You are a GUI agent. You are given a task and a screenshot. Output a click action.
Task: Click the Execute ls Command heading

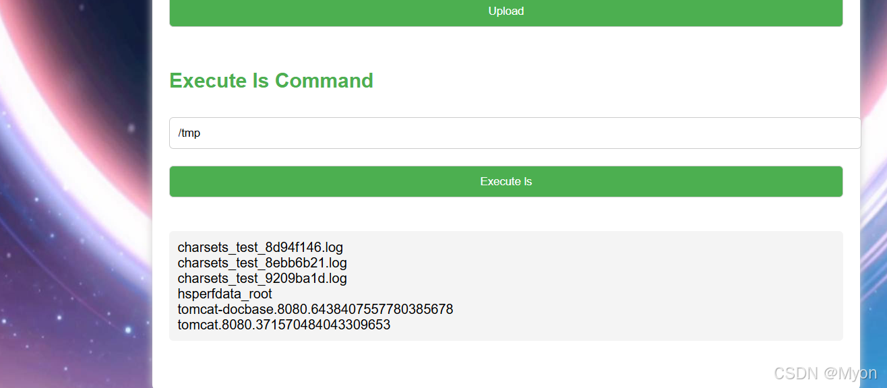(271, 81)
